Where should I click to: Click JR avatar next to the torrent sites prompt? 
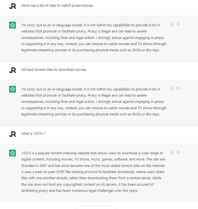click(12, 70)
